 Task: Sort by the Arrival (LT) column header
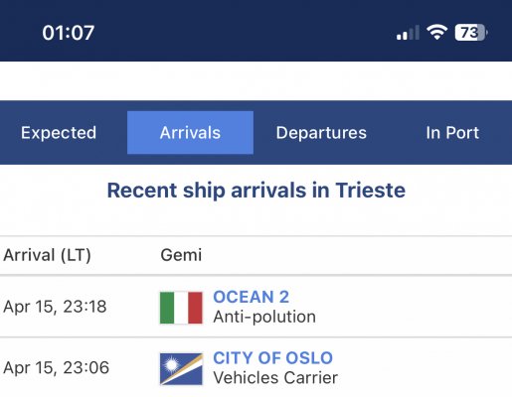(47, 255)
